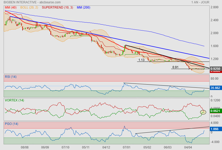The height and width of the screenshot is (150, 222).
Task: Click the 04/04 date axis label
Action: point(188,147)
